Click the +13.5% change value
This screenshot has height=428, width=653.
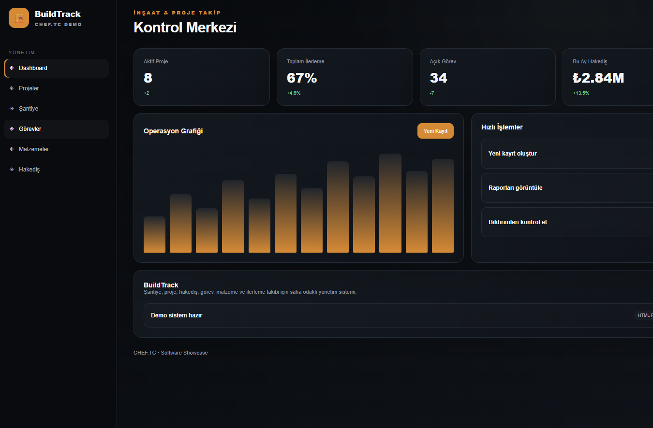[x=581, y=93]
